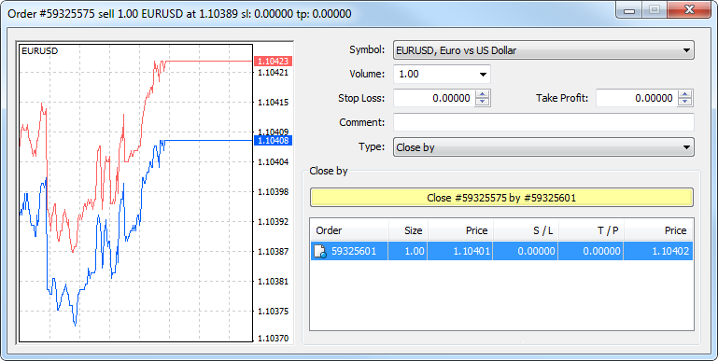The height and width of the screenshot is (361, 718).
Task: Decrease Stop Loss with down arrow
Action: click(x=483, y=102)
